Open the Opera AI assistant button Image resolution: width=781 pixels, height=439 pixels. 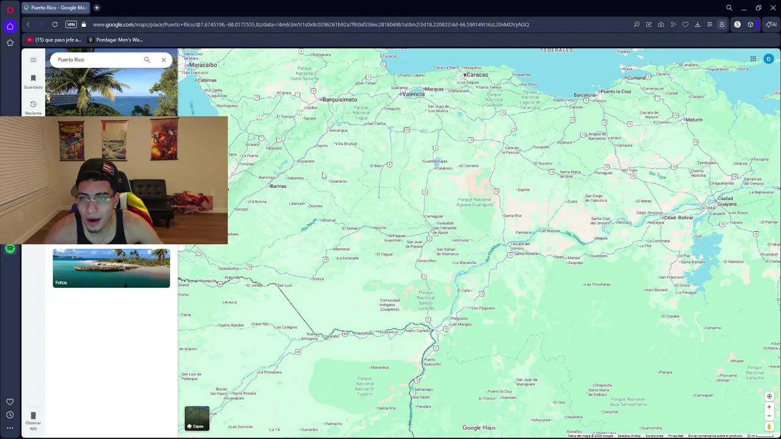772,24
